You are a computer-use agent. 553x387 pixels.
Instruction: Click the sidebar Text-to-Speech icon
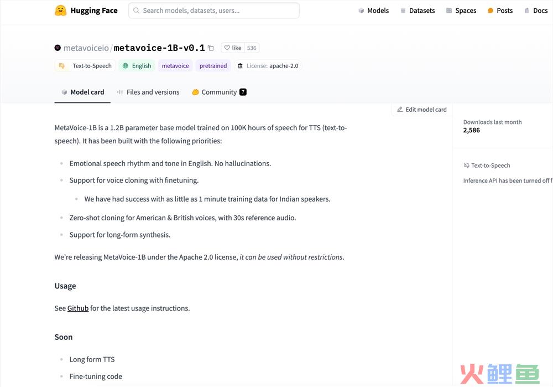pos(466,165)
